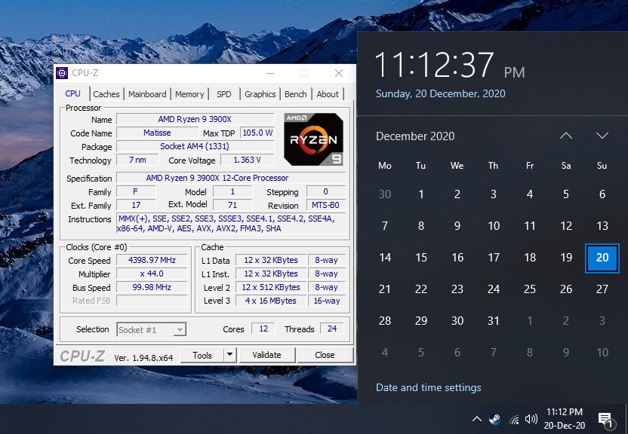Click the Core Speed value 4398.97 MHz
Image resolution: width=628 pixels, height=434 pixels.
pos(152,260)
